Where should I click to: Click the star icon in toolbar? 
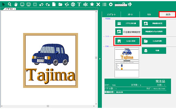click(92, 4)
